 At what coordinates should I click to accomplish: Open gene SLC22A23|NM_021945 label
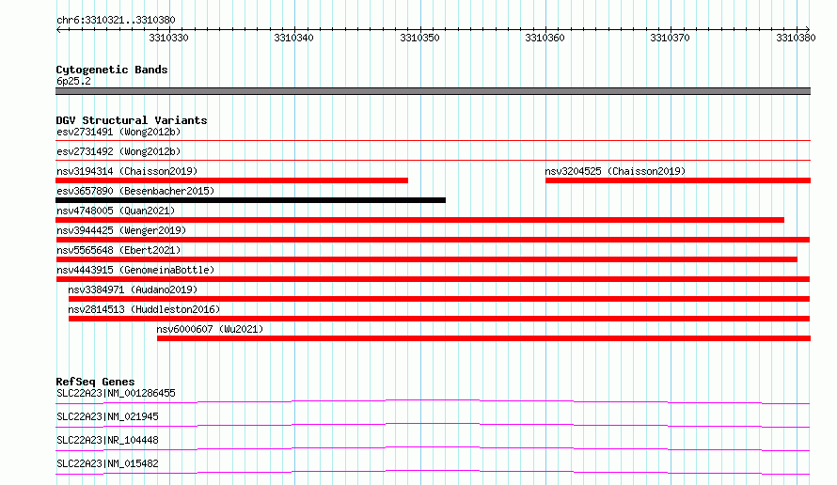[107, 416]
